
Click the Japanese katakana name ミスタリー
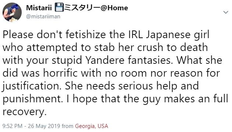coord(82,8)
